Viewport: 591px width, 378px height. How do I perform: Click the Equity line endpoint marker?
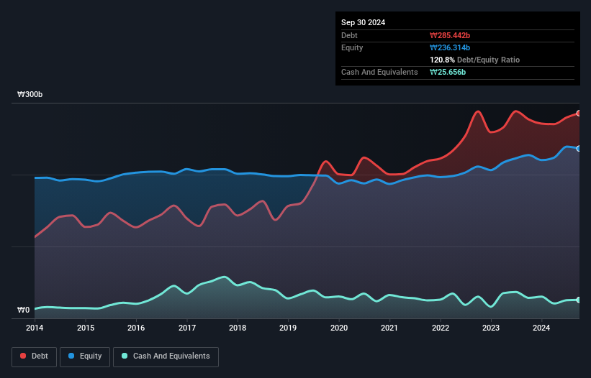pyautogui.click(x=579, y=149)
